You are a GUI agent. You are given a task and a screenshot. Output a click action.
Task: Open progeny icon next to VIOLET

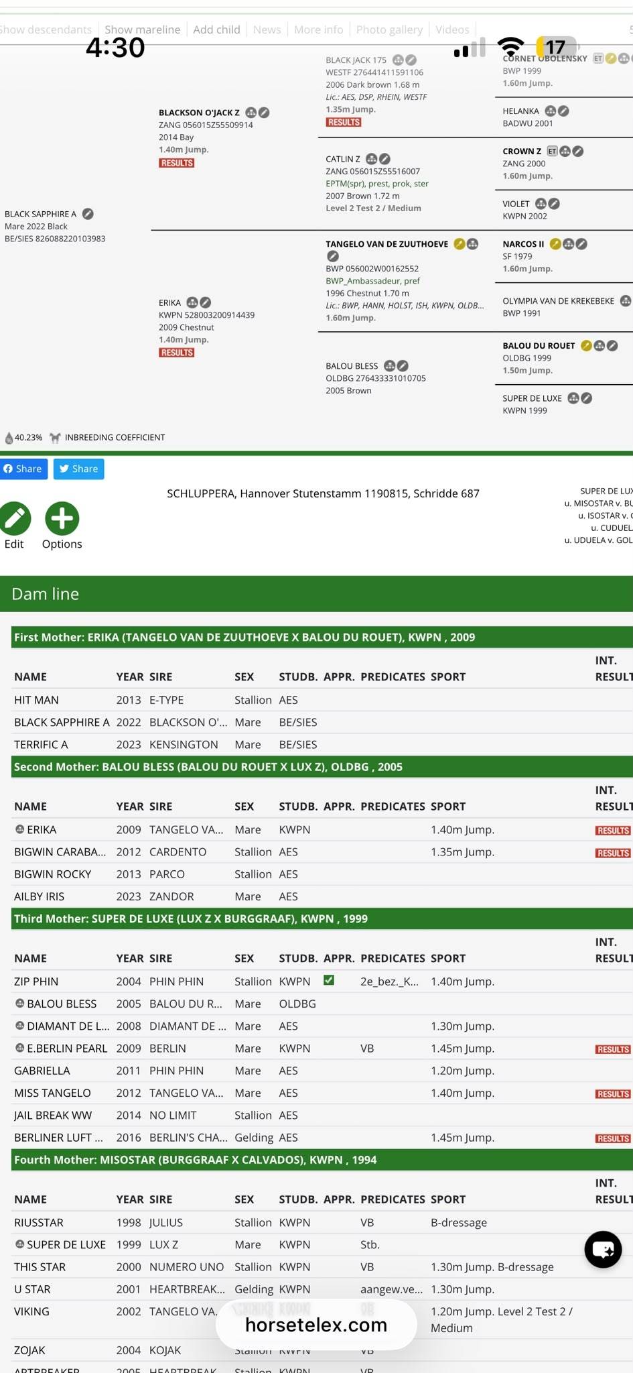point(541,203)
